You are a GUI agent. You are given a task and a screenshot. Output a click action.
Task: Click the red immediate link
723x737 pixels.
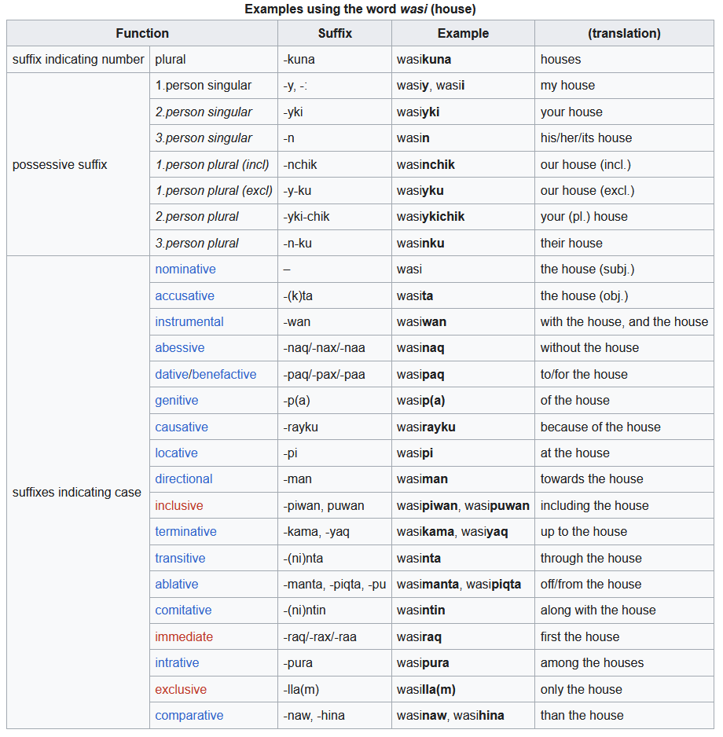[184, 637]
